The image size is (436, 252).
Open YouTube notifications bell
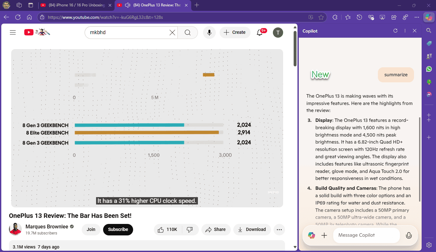click(260, 32)
